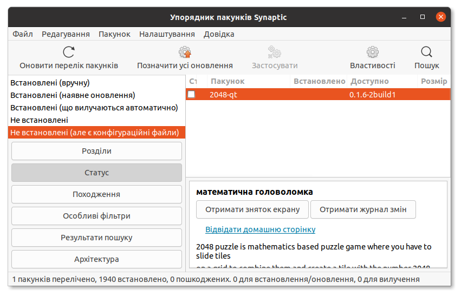This screenshot has height=296, width=461.
Task: Click the Архітектура filter button
Action: [x=96, y=259]
